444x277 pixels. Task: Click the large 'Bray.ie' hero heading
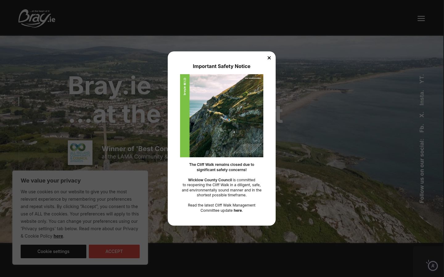109,86
